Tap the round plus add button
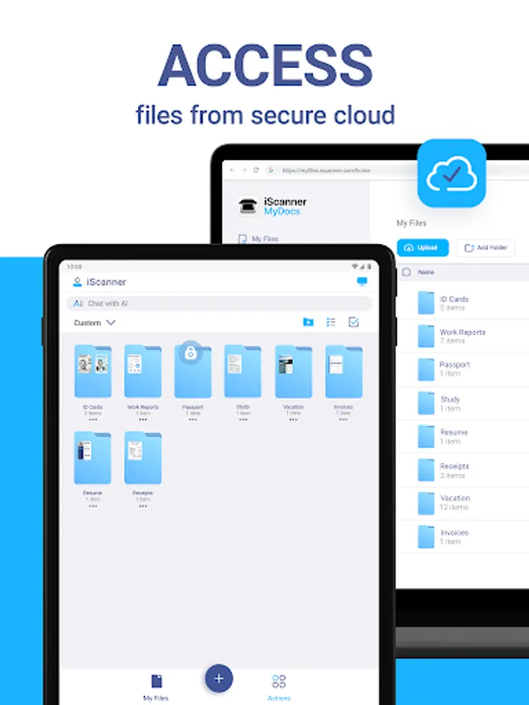Image resolution: width=529 pixels, height=705 pixels. point(219,678)
